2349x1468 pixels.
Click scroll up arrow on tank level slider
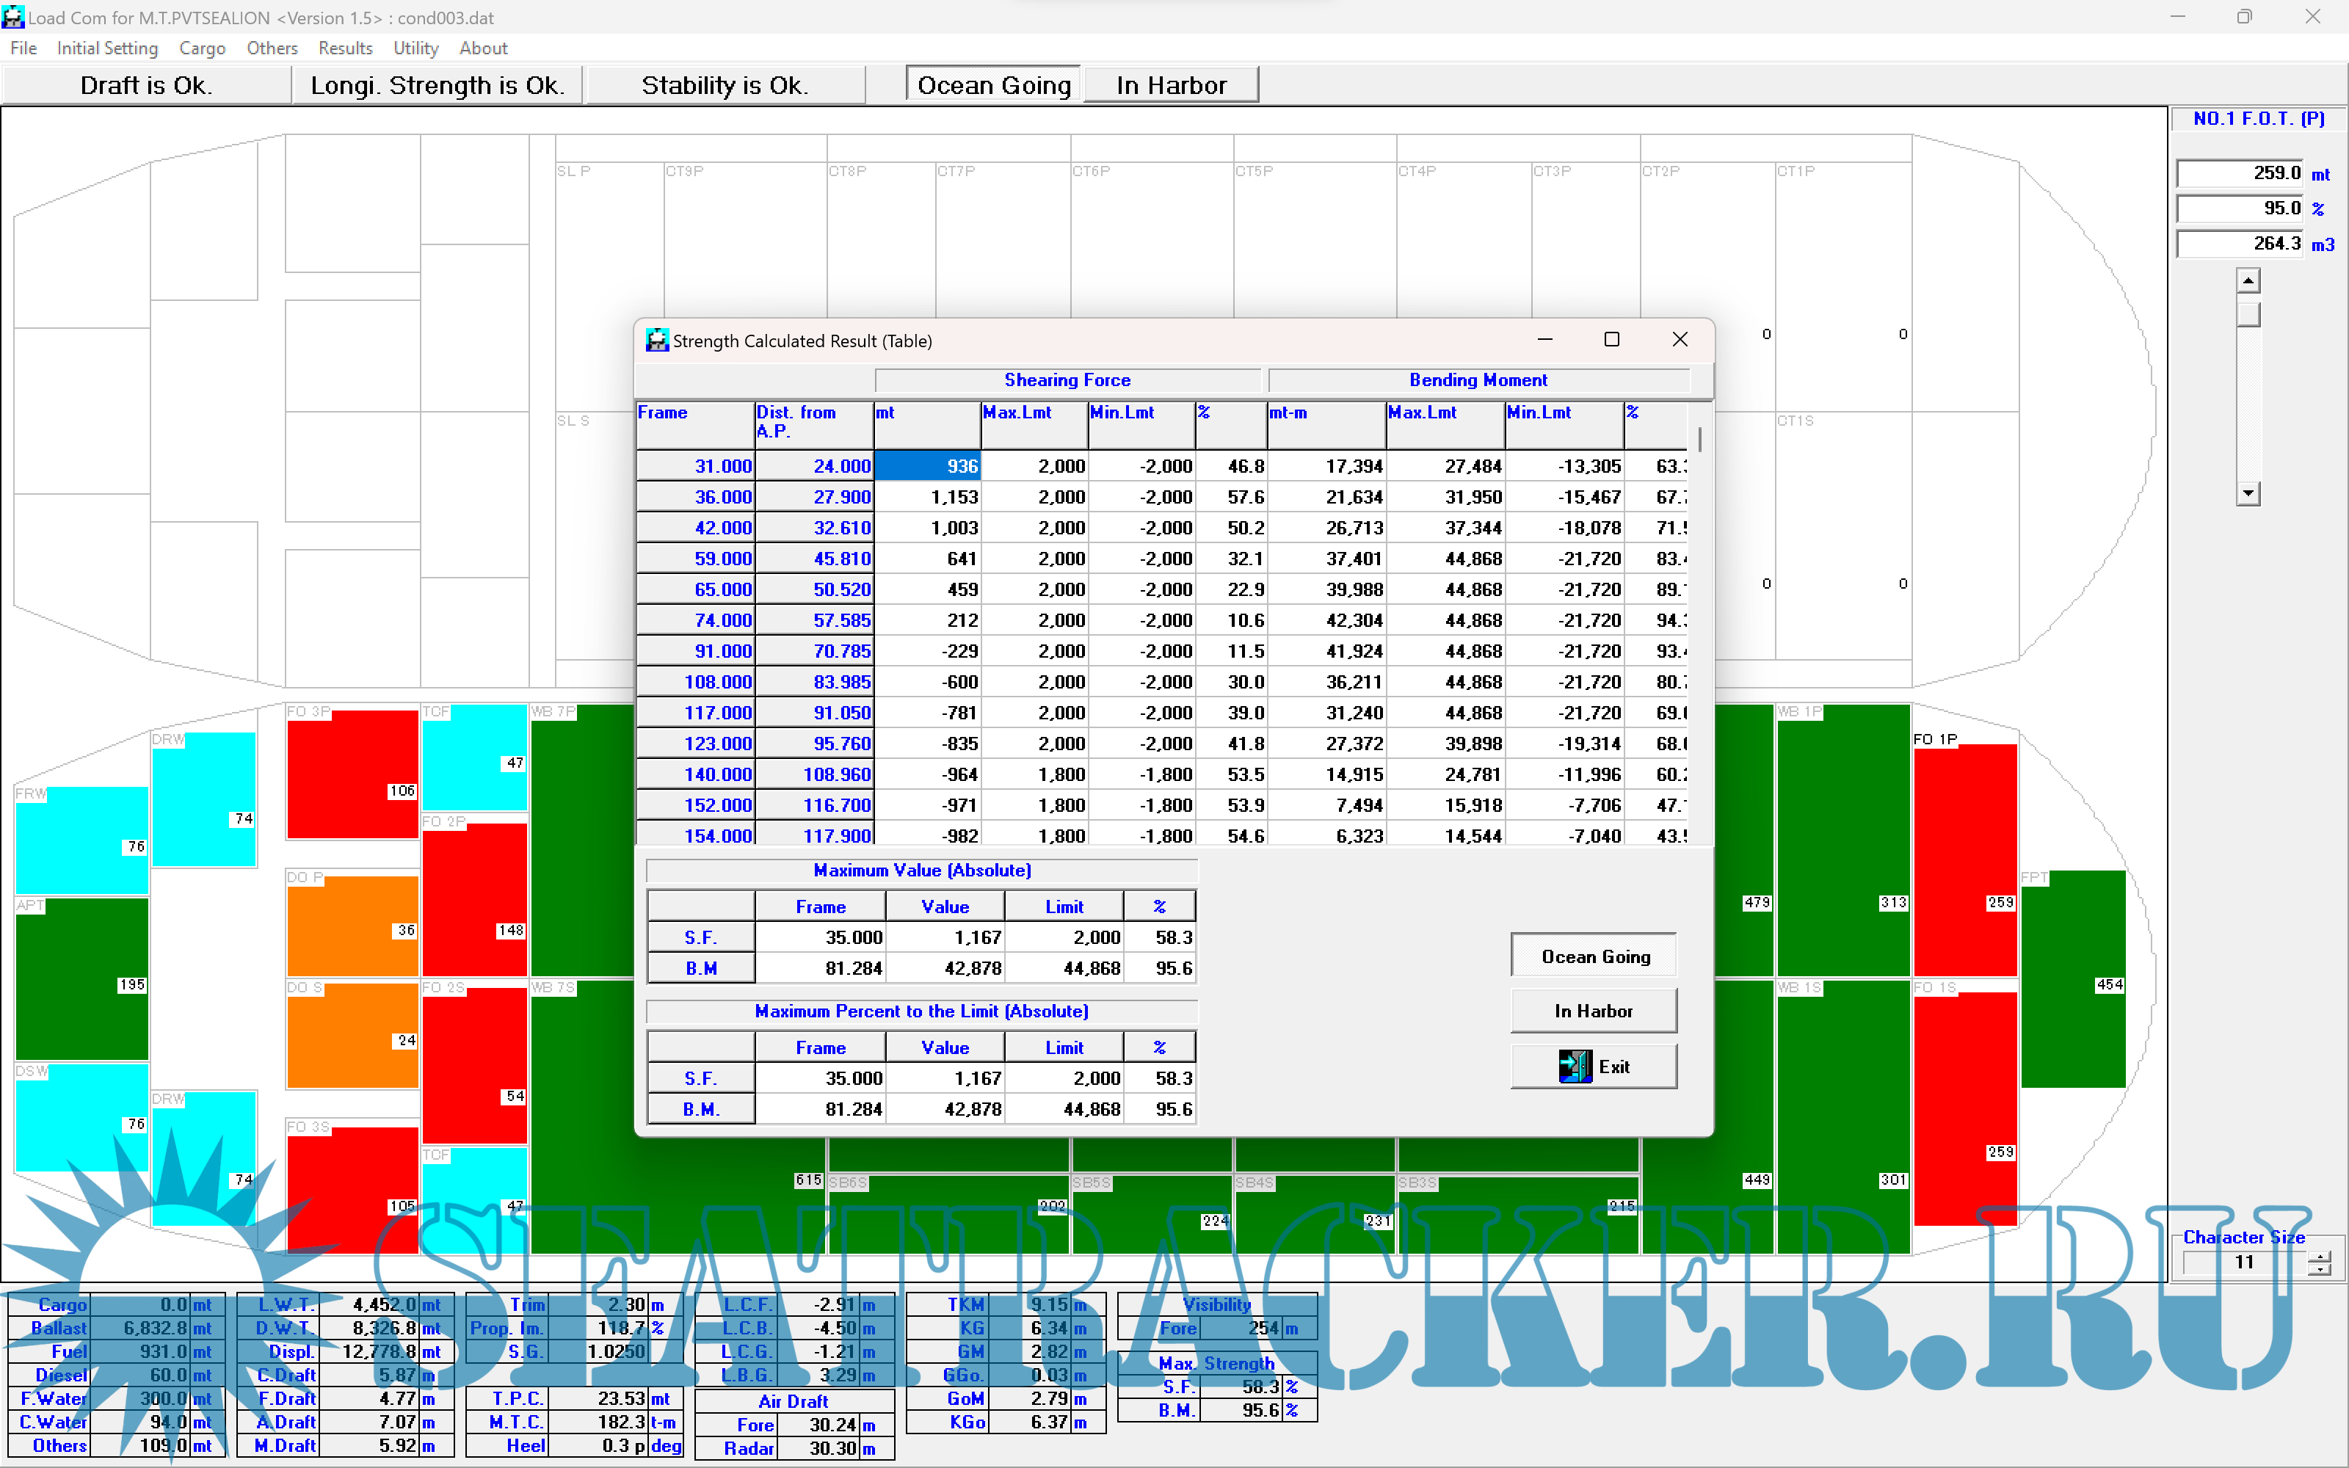pyautogui.click(x=2248, y=282)
